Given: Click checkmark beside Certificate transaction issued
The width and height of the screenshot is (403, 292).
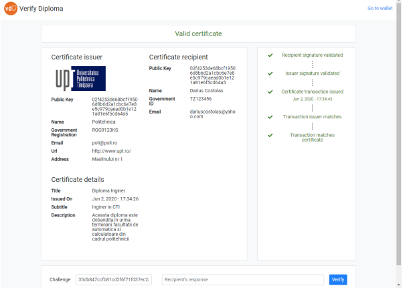Looking at the screenshot, I should click(270, 92).
